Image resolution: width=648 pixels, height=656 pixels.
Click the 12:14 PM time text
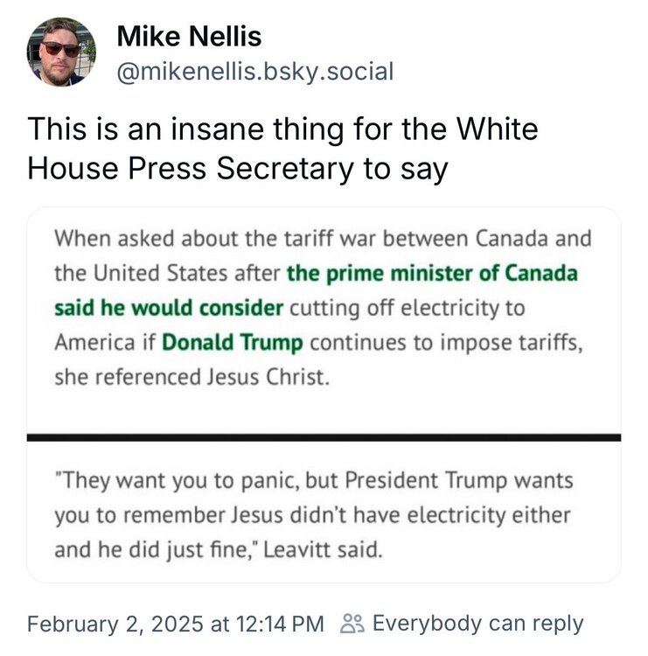click(281, 624)
